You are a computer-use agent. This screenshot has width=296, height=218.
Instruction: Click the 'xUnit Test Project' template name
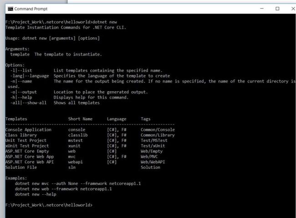click(x=27, y=146)
